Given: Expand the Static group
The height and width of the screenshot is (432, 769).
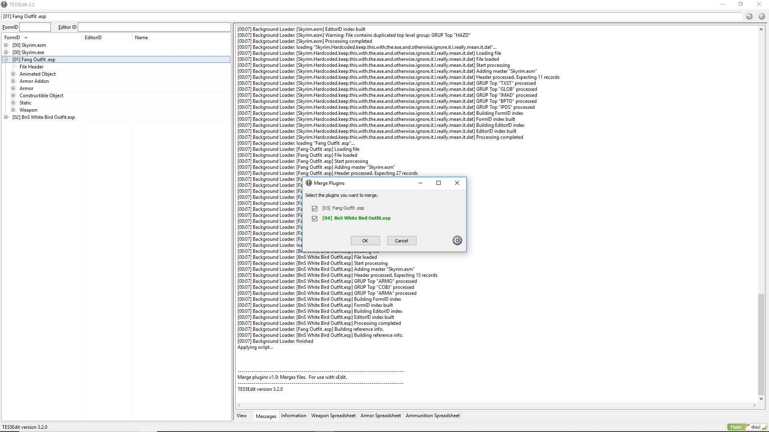Looking at the screenshot, I should pos(13,103).
